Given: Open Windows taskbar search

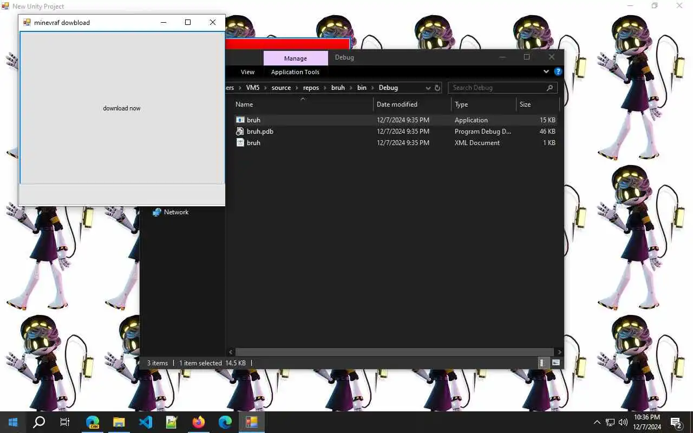Looking at the screenshot, I should tap(39, 422).
